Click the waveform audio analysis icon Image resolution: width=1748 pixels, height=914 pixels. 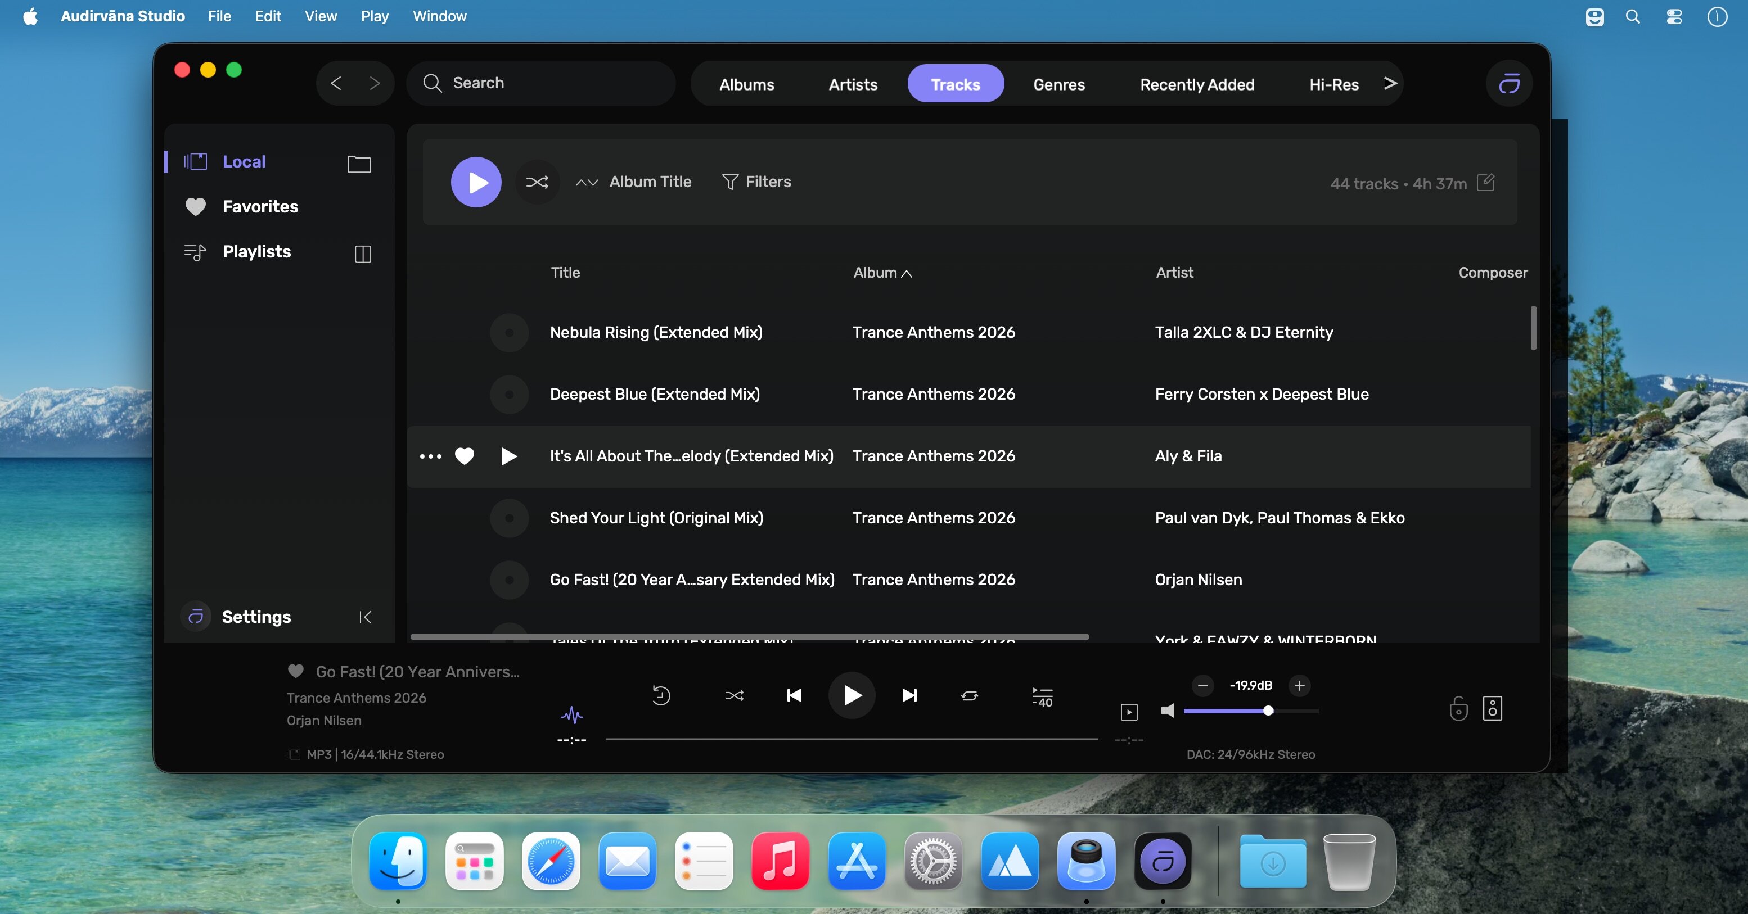tap(571, 714)
